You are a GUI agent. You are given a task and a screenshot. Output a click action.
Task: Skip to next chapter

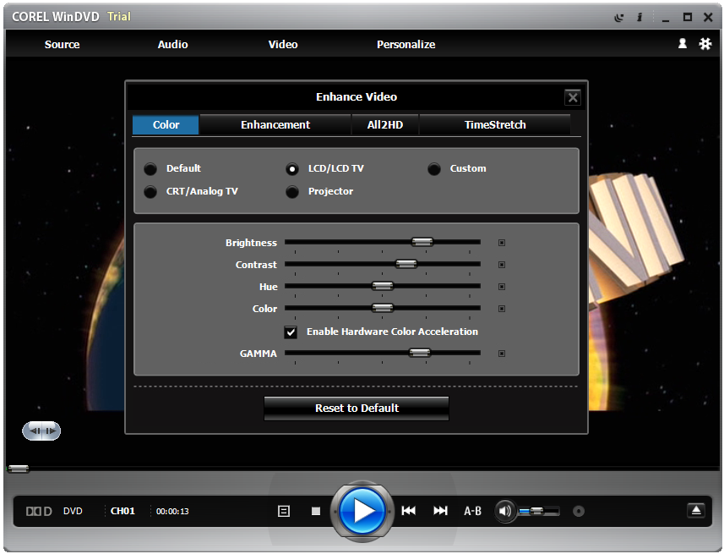[x=440, y=511]
